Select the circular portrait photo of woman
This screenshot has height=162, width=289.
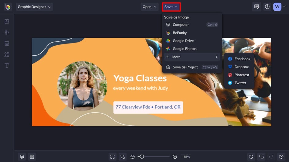pos(82,86)
